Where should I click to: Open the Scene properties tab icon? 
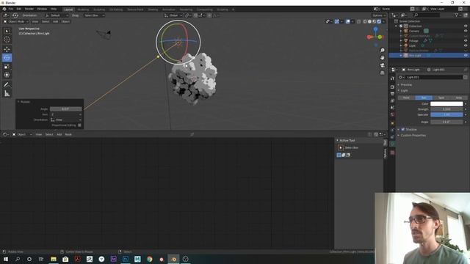pos(392,108)
